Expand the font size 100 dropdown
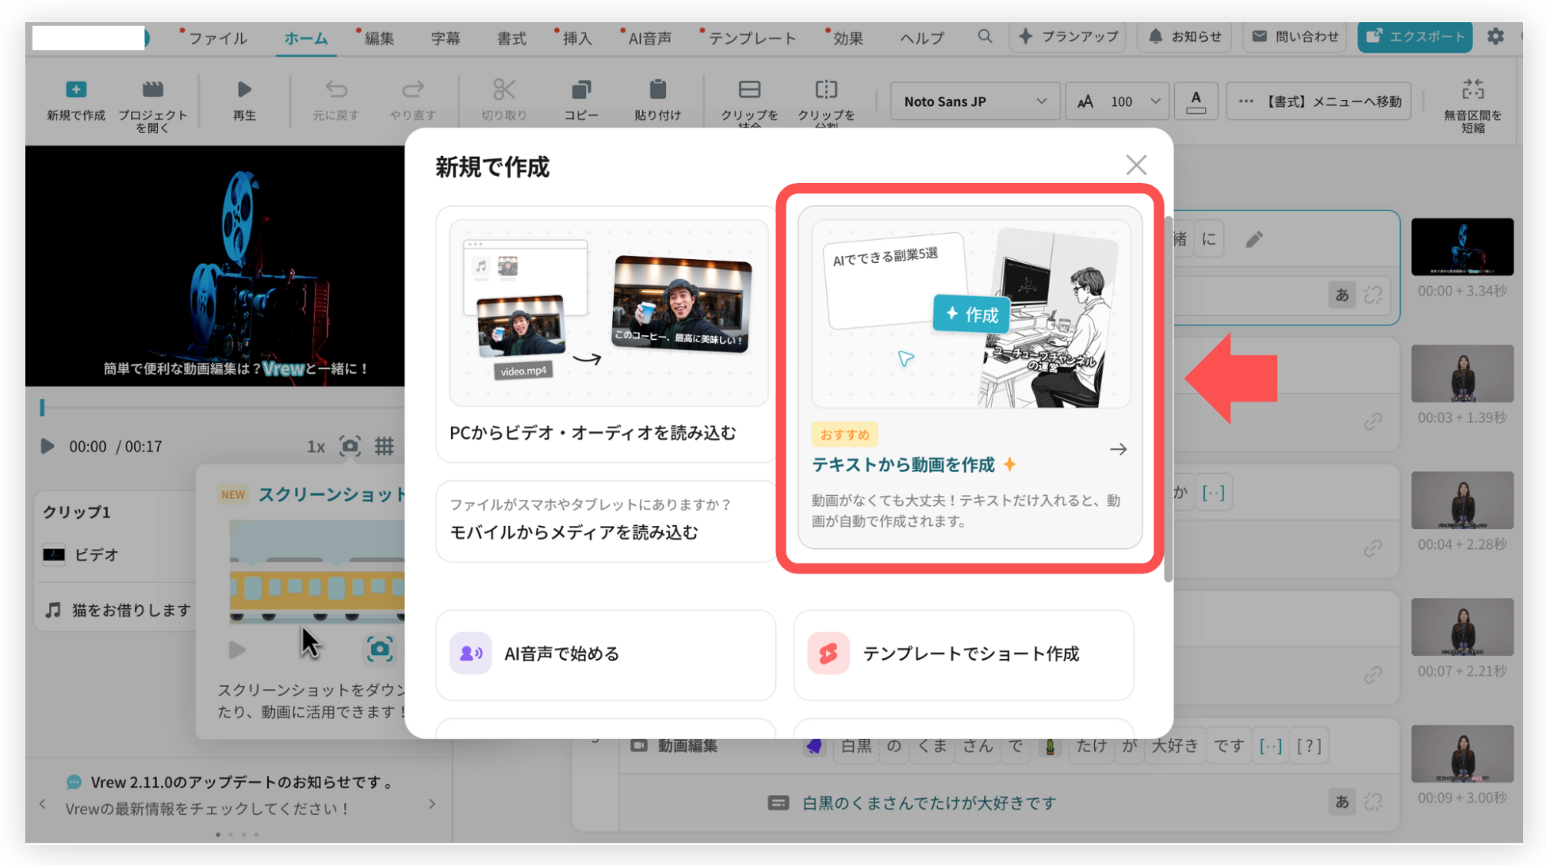 point(1154,101)
